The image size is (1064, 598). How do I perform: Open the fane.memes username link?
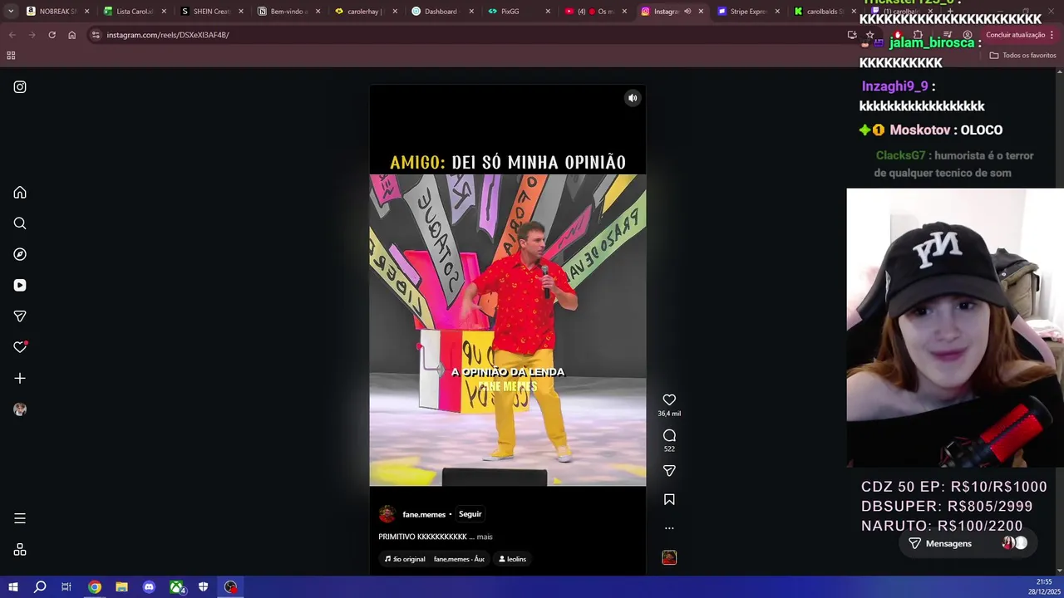[424, 515]
